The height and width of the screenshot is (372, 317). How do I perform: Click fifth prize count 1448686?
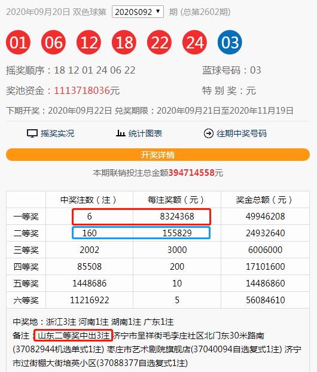[x=89, y=283]
